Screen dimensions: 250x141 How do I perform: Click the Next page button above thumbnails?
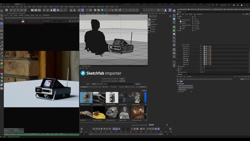coord(144,90)
